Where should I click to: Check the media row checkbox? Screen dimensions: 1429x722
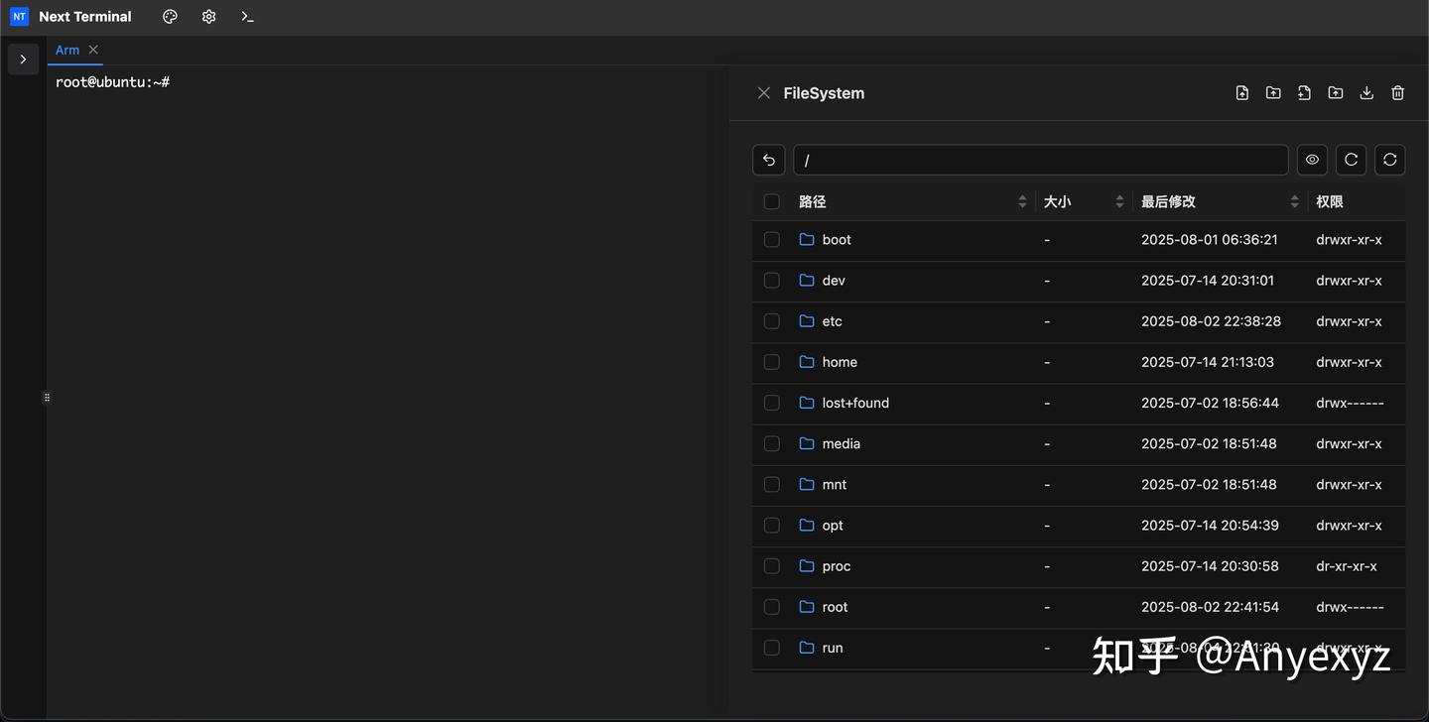click(x=772, y=443)
